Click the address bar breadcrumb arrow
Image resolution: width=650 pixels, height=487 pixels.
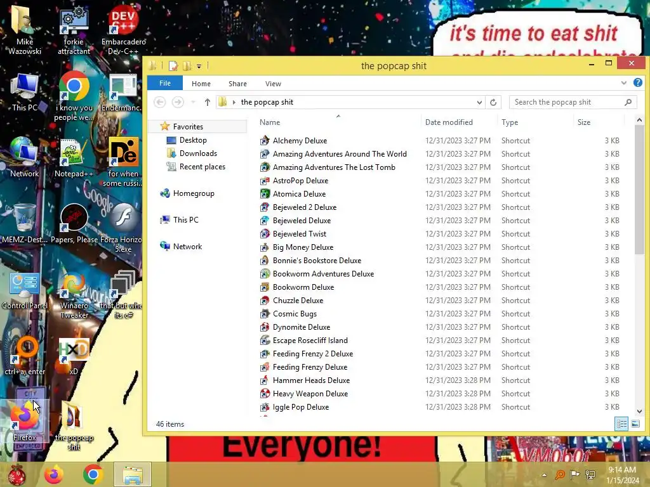(234, 102)
